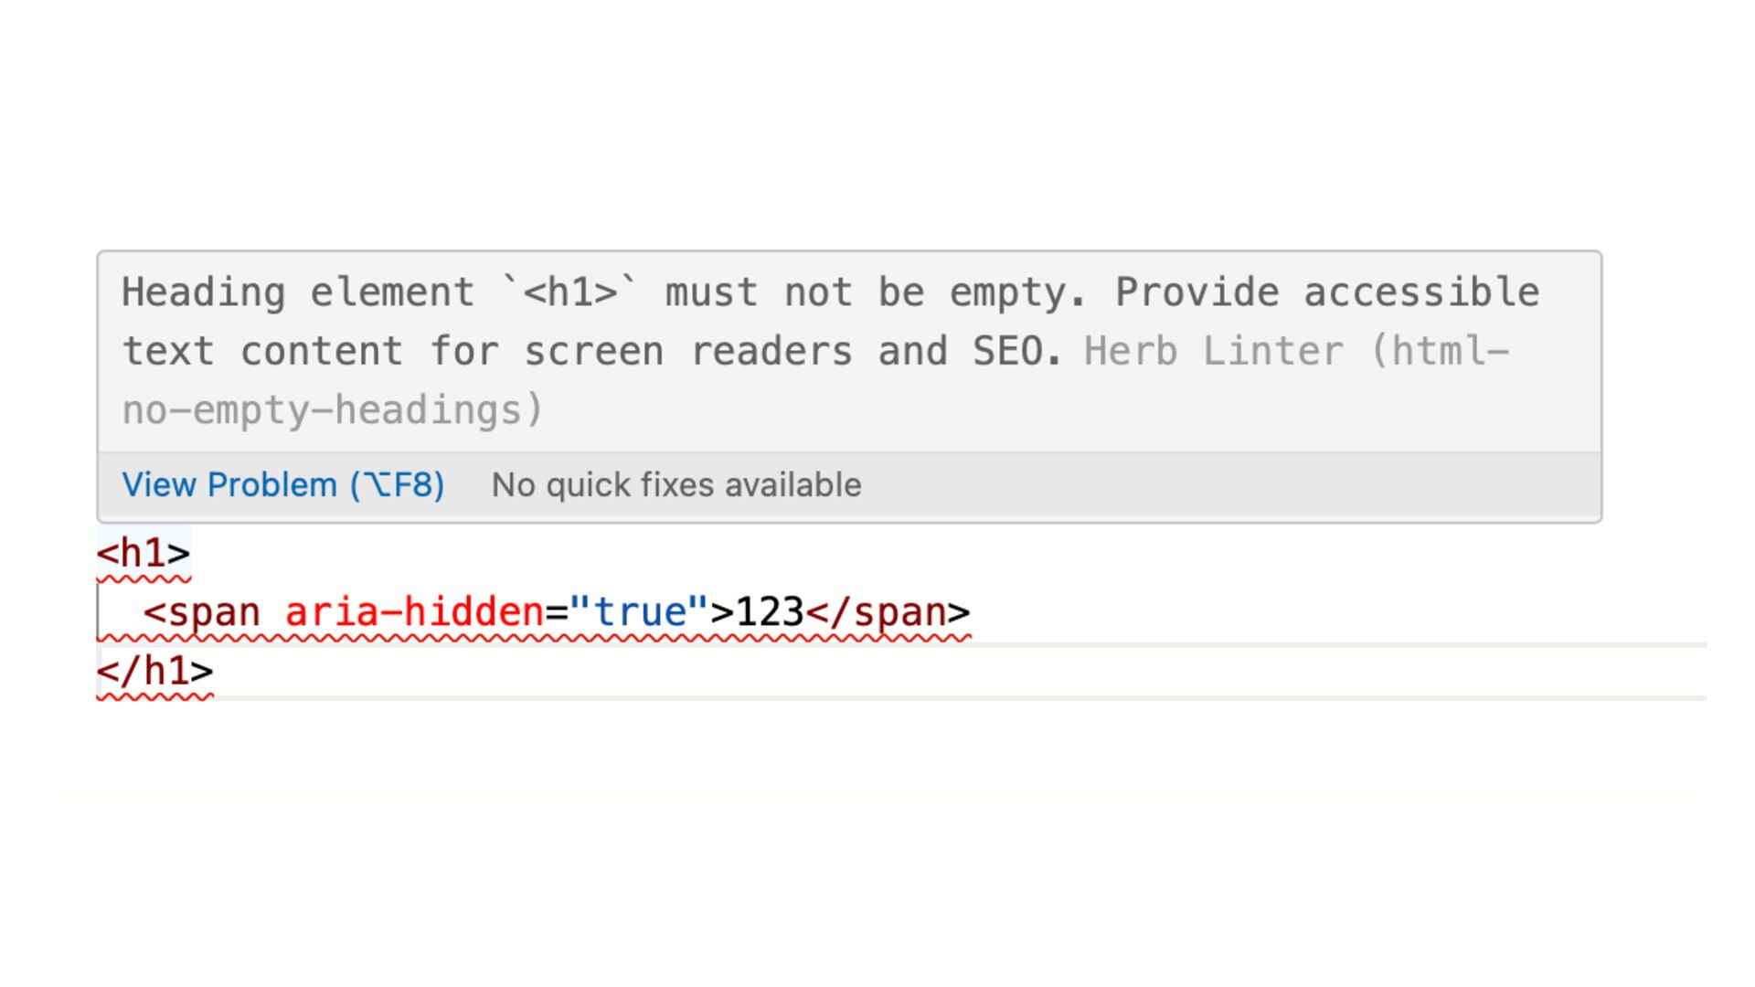Click the 'Heading element' error message text
Screen dimensions: 1755x987
tap(298, 292)
